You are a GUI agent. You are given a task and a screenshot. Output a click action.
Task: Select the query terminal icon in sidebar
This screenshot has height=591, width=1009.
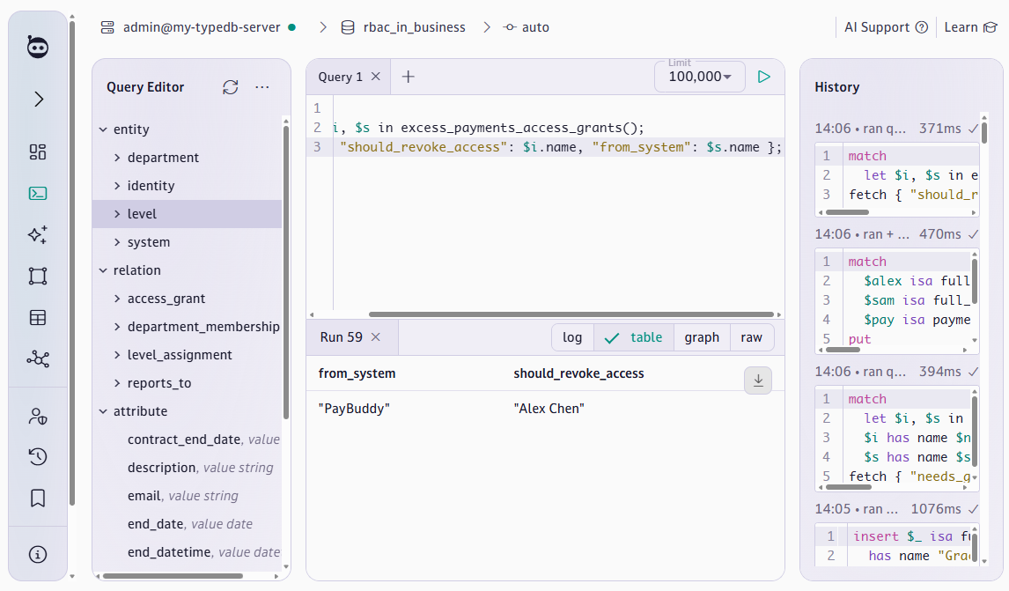[x=38, y=193]
